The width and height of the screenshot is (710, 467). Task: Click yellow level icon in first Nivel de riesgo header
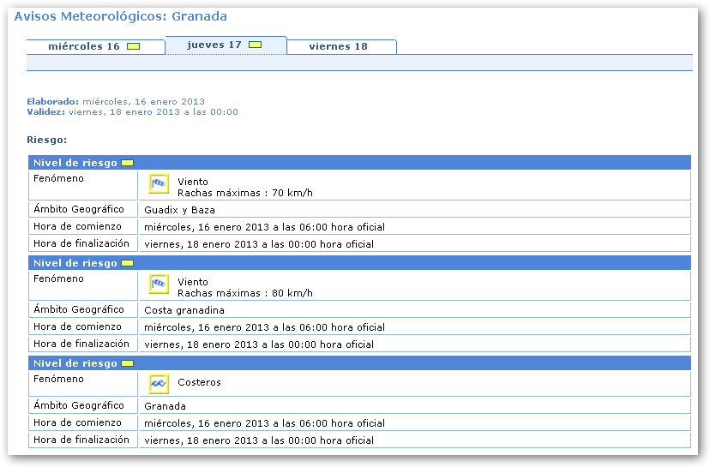pyautogui.click(x=128, y=163)
